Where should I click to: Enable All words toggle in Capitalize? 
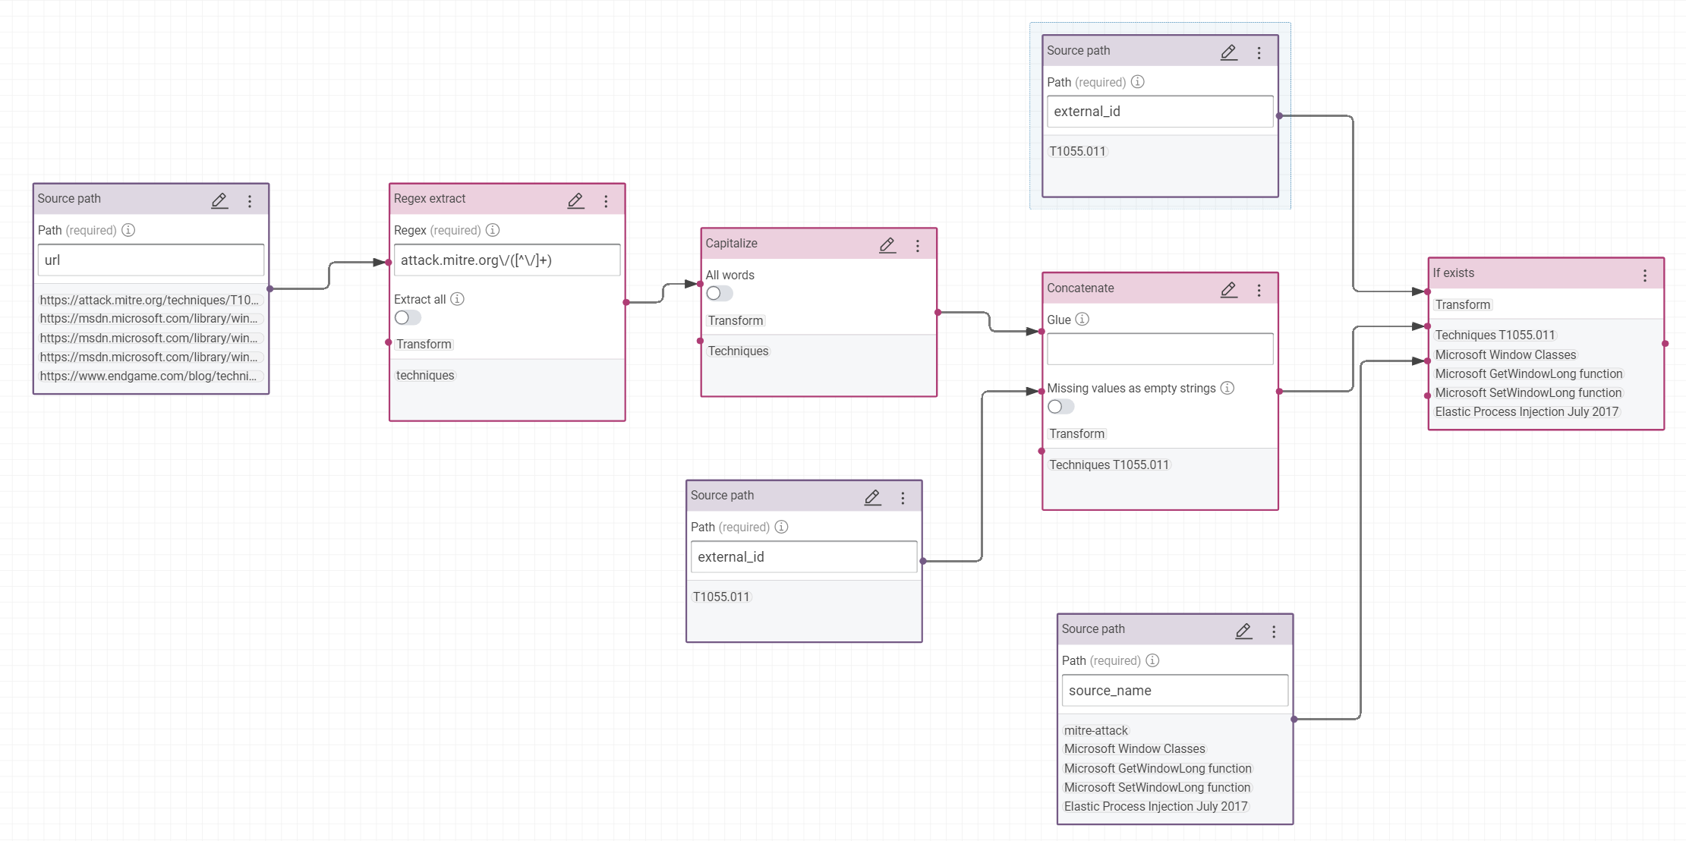click(719, 294)
